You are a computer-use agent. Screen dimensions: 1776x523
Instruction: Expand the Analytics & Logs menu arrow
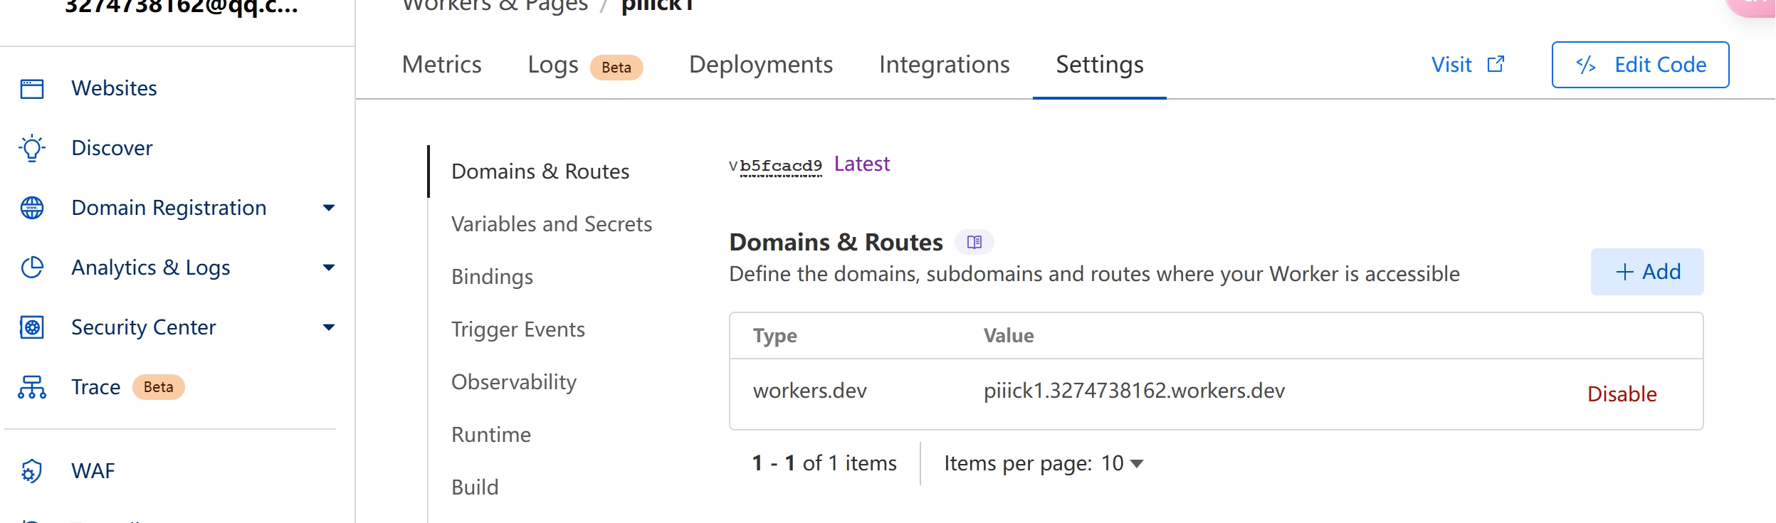point(328,268)
